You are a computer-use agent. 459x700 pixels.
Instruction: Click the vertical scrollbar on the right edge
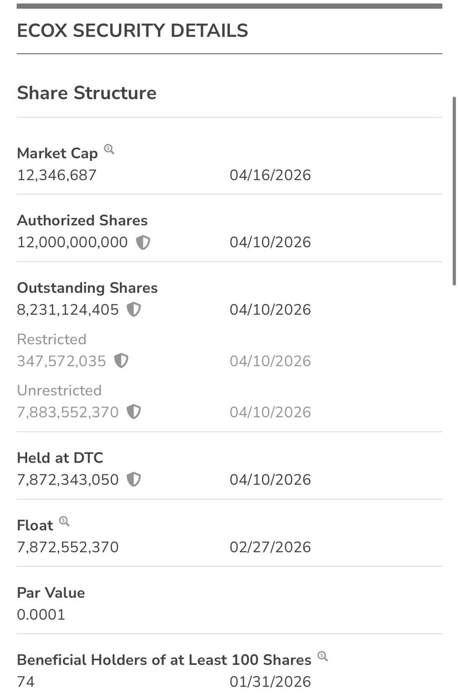[x=455, y=191]
